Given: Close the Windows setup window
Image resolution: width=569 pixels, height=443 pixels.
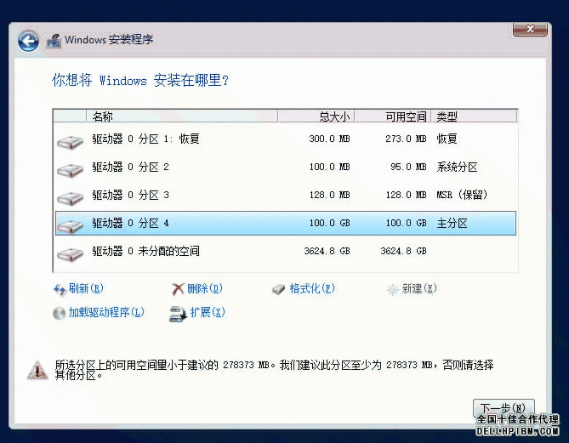Looking at the screenshot, I should tap(530, 29).
